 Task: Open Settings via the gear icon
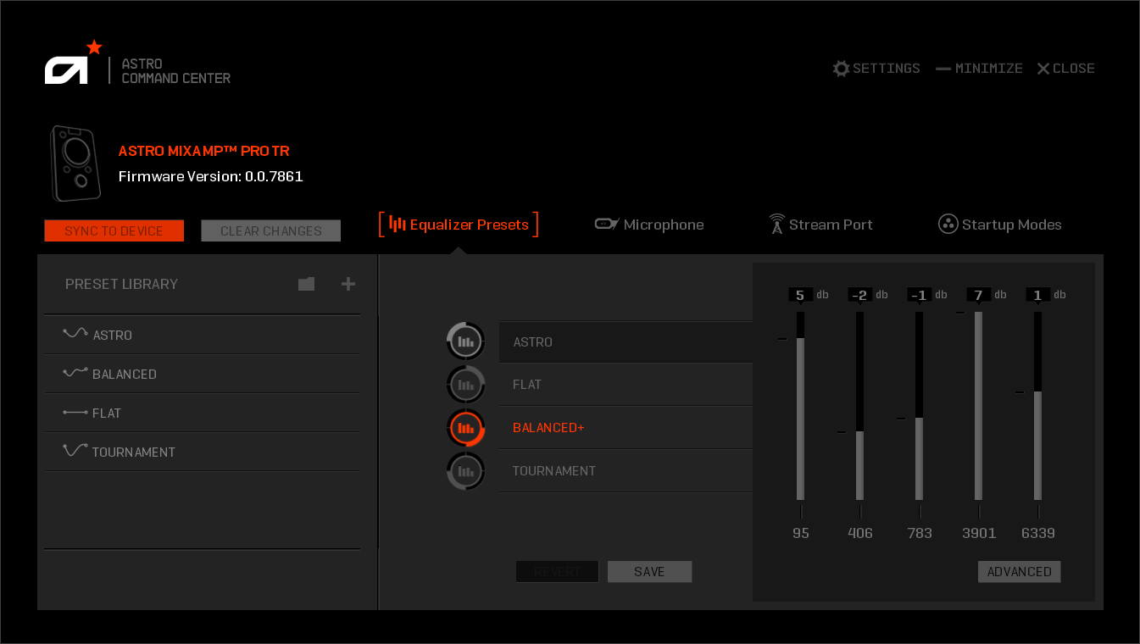point(841,69)
